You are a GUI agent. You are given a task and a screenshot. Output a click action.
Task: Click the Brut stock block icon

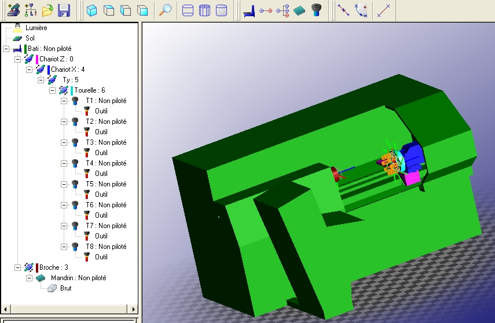(52, 288)
